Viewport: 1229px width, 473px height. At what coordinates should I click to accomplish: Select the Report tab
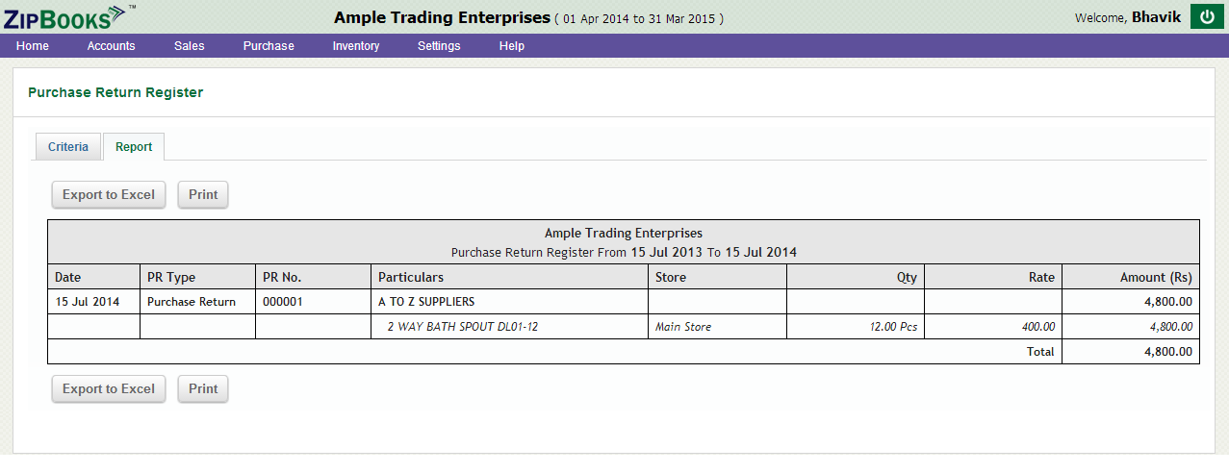134,147
